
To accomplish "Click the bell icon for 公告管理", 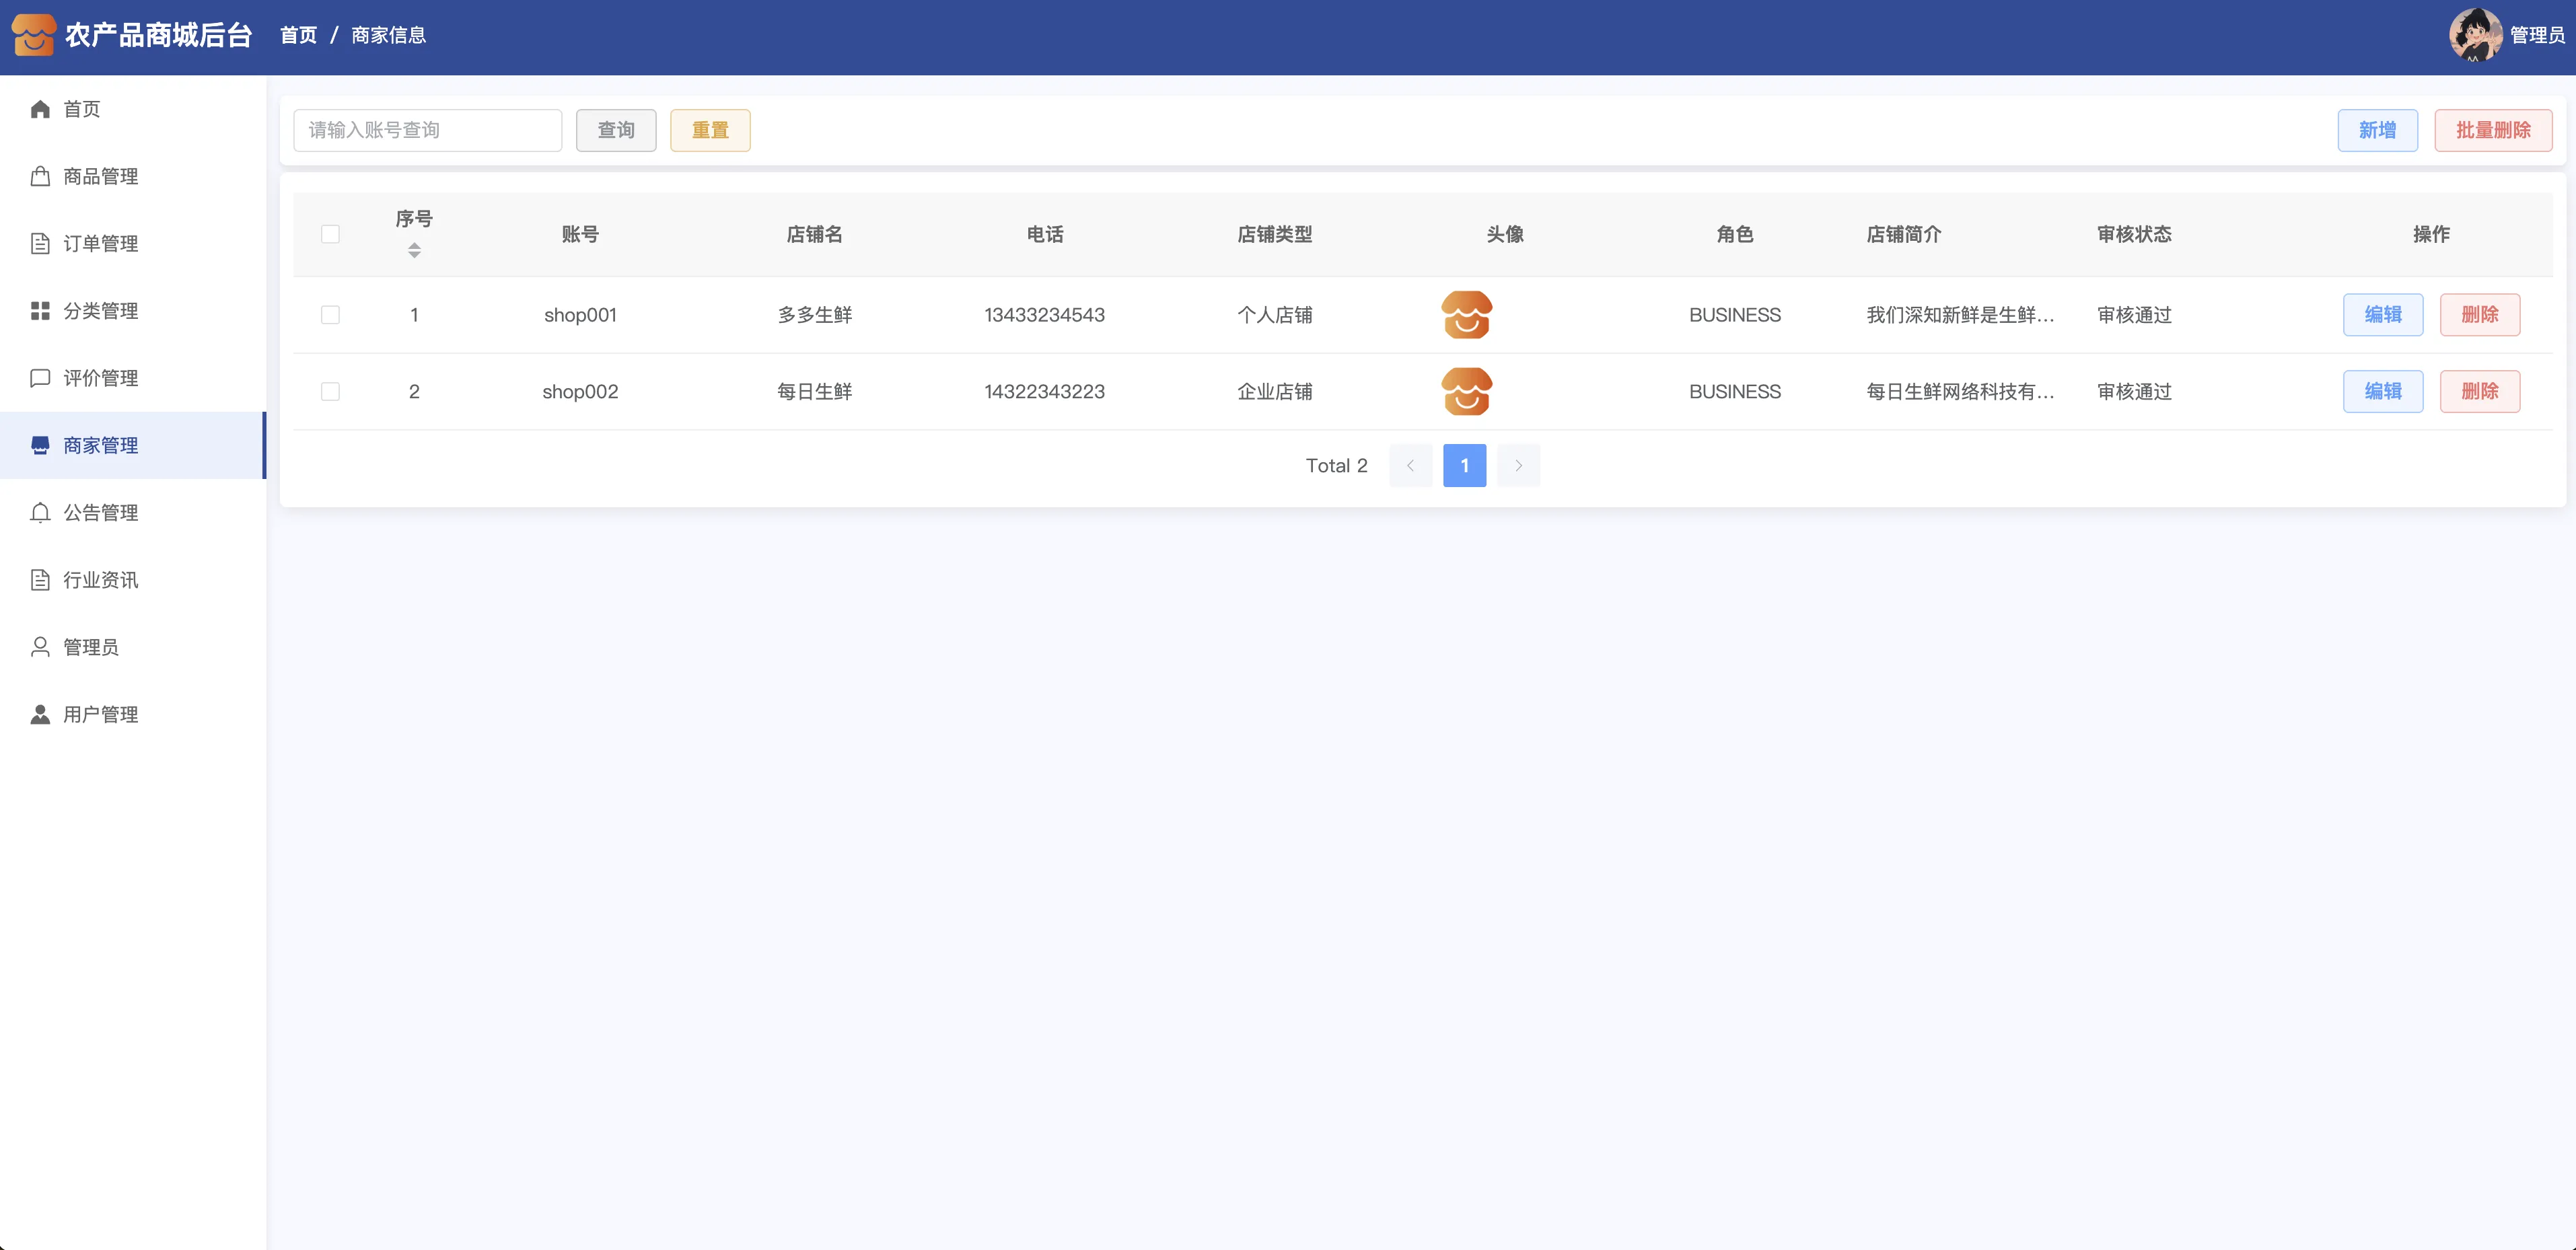I will click(x=40, y=513).
